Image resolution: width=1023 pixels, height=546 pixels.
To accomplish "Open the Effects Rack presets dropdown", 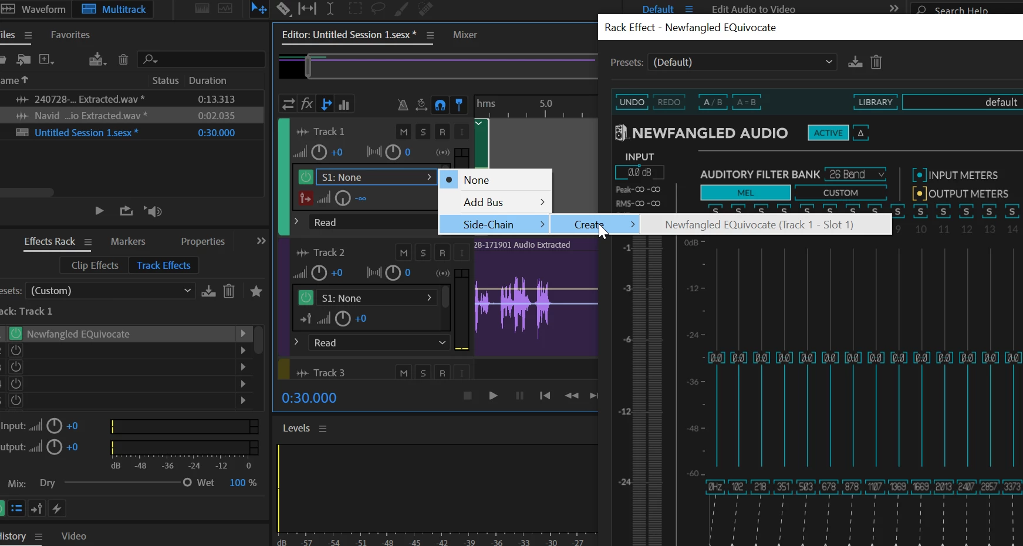I will click(110, 291).
